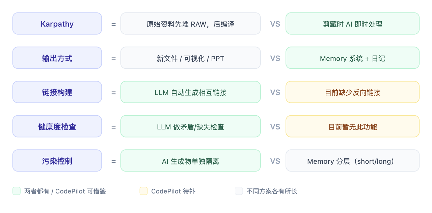
Task: Select the yellow 目前暂无此功能 box
Action: click(352, 126)
